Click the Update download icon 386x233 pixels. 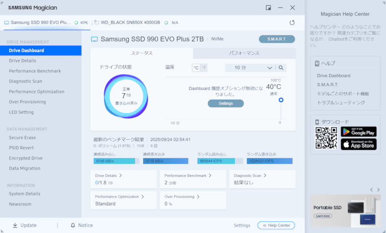tap(15, 225)
